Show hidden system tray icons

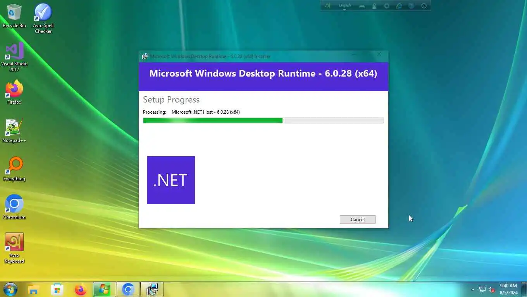(473, 289)
